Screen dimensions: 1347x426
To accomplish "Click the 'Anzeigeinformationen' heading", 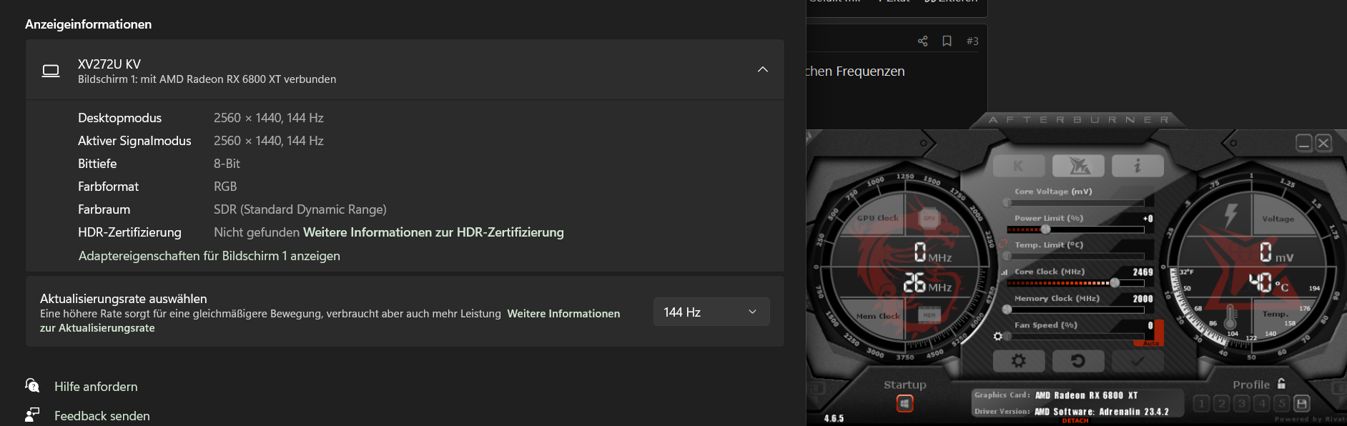I will point(89,24).
